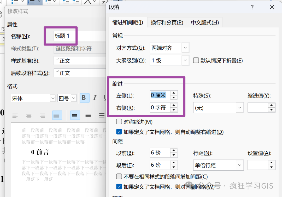
Task: Select the center alignment icon
Action: (x=29, y=115)
